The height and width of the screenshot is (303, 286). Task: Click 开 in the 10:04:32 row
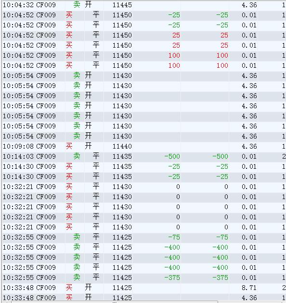(x=88, y=4)
